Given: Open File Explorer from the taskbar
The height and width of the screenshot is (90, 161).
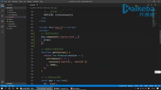Looking at the screenshot, I should tap(17, 88).
